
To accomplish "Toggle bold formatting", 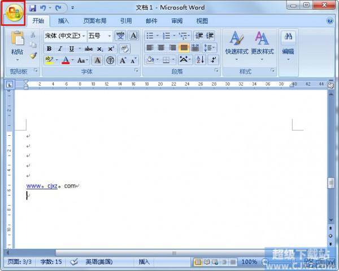I will [x=49, y=48].
